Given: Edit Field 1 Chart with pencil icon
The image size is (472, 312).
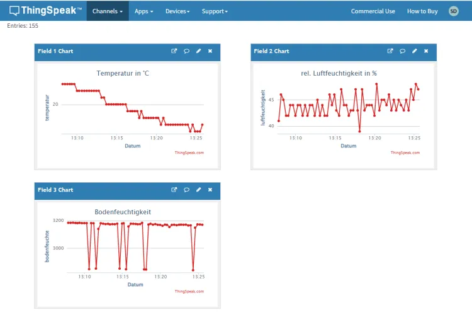Looking at the screenshot, I should pyautogui.click(x=198, y=51).
